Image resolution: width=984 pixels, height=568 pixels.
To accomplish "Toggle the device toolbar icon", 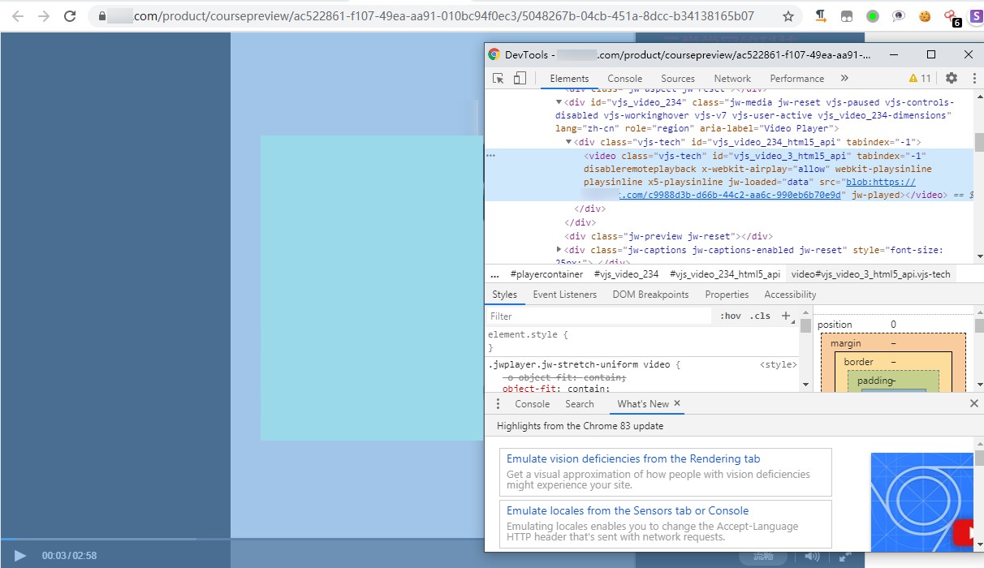I will (x=520, y=79).
